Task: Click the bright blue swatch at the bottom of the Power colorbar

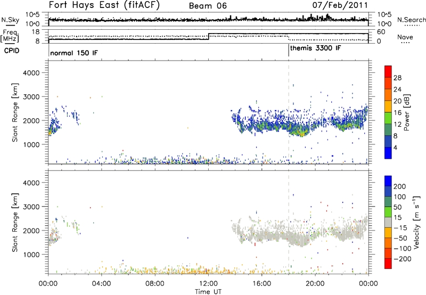Action: (x=388, y=153)
